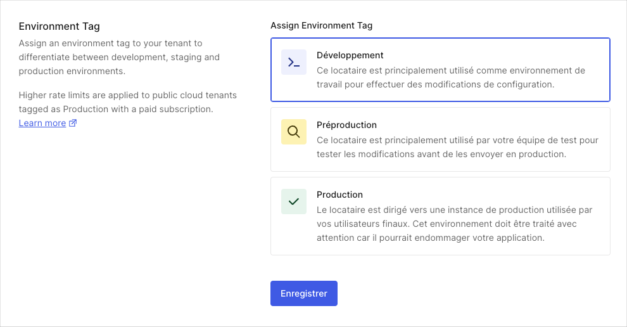Viewport: 627px width, 327px height.
Task: Click the Préproduction title text
Action: tap(346, 125)
